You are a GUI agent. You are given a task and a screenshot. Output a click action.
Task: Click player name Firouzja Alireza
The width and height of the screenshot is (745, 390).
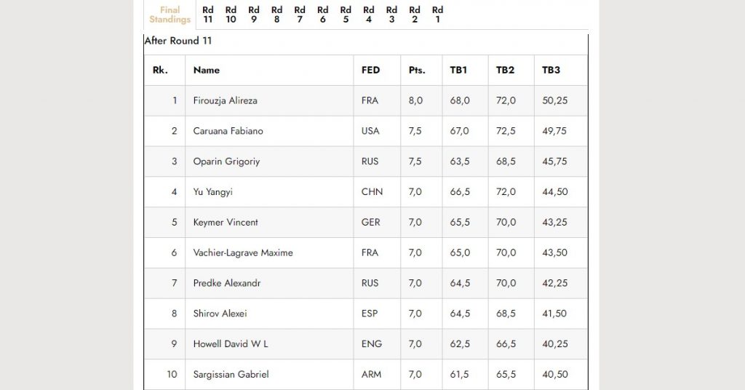click(226, 100)
